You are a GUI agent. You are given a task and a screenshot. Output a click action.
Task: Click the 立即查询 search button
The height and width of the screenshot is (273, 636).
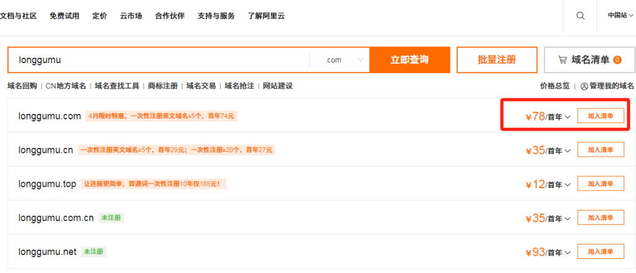[410, 60]
